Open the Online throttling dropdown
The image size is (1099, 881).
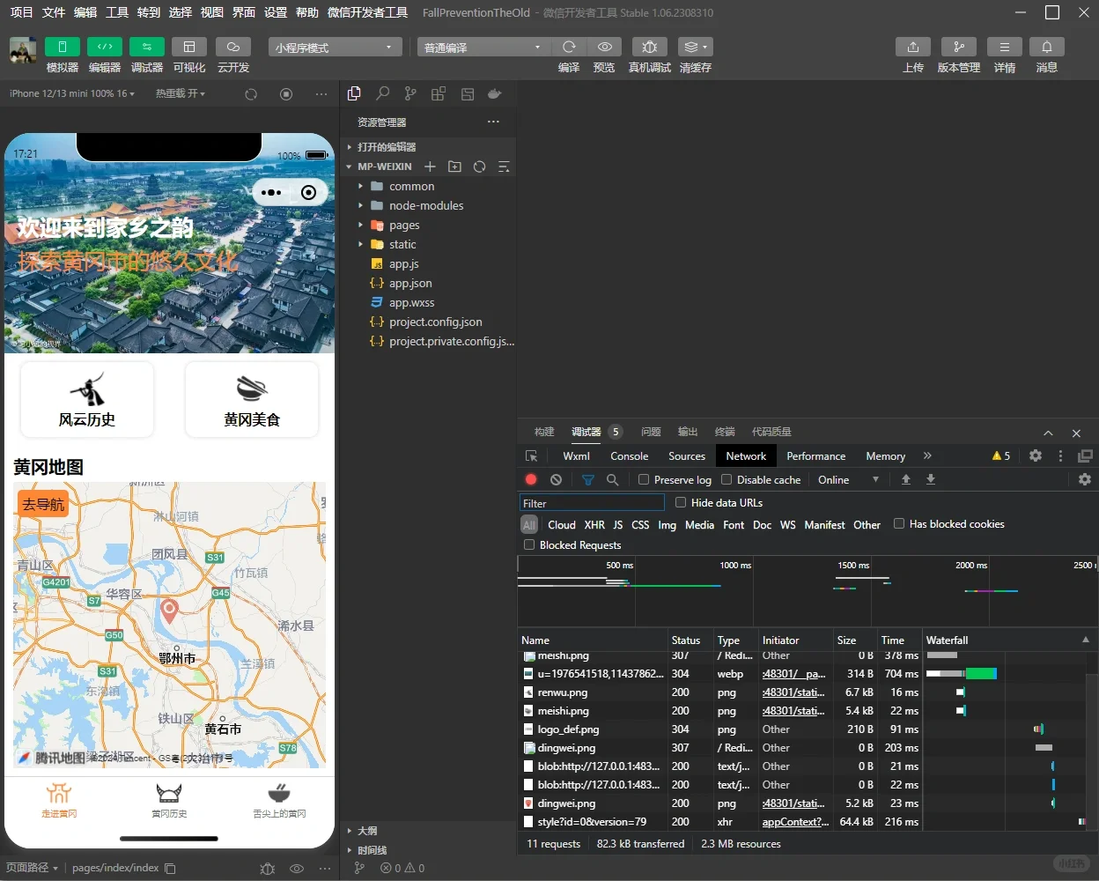pos(848,479)
